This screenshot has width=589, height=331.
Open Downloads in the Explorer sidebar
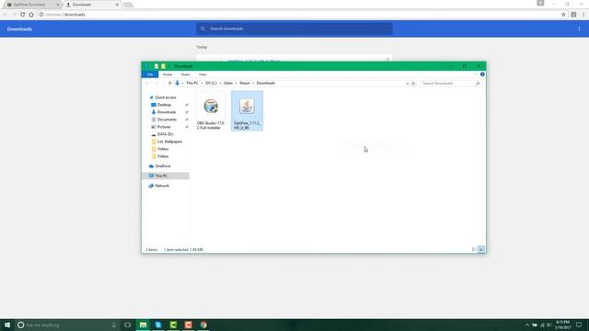tap(167, 112)
